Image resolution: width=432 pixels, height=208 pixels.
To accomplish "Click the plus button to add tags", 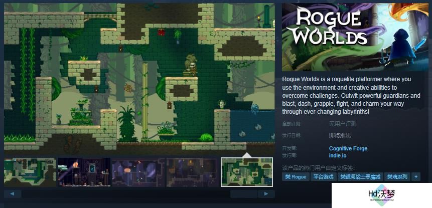I will coord(416,176).
